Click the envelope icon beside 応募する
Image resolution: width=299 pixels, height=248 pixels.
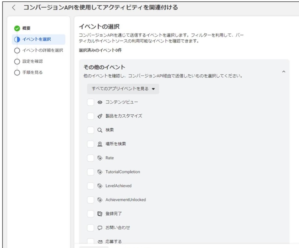click(100, 242)
